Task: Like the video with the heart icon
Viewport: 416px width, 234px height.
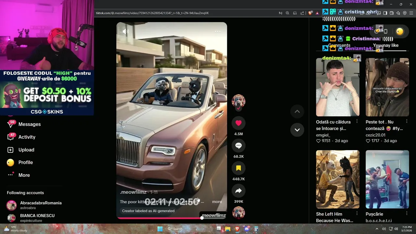Action: [x=239, y=123]
